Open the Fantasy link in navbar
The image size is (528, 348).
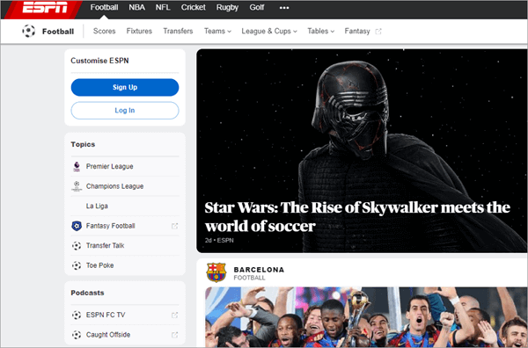[357, 31]
